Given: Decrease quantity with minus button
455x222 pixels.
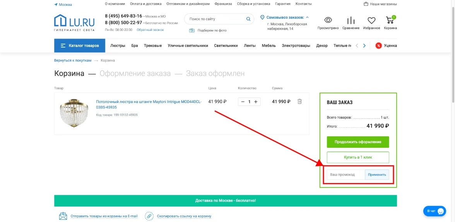Looking at the screenshot, I should coord(243,102).
